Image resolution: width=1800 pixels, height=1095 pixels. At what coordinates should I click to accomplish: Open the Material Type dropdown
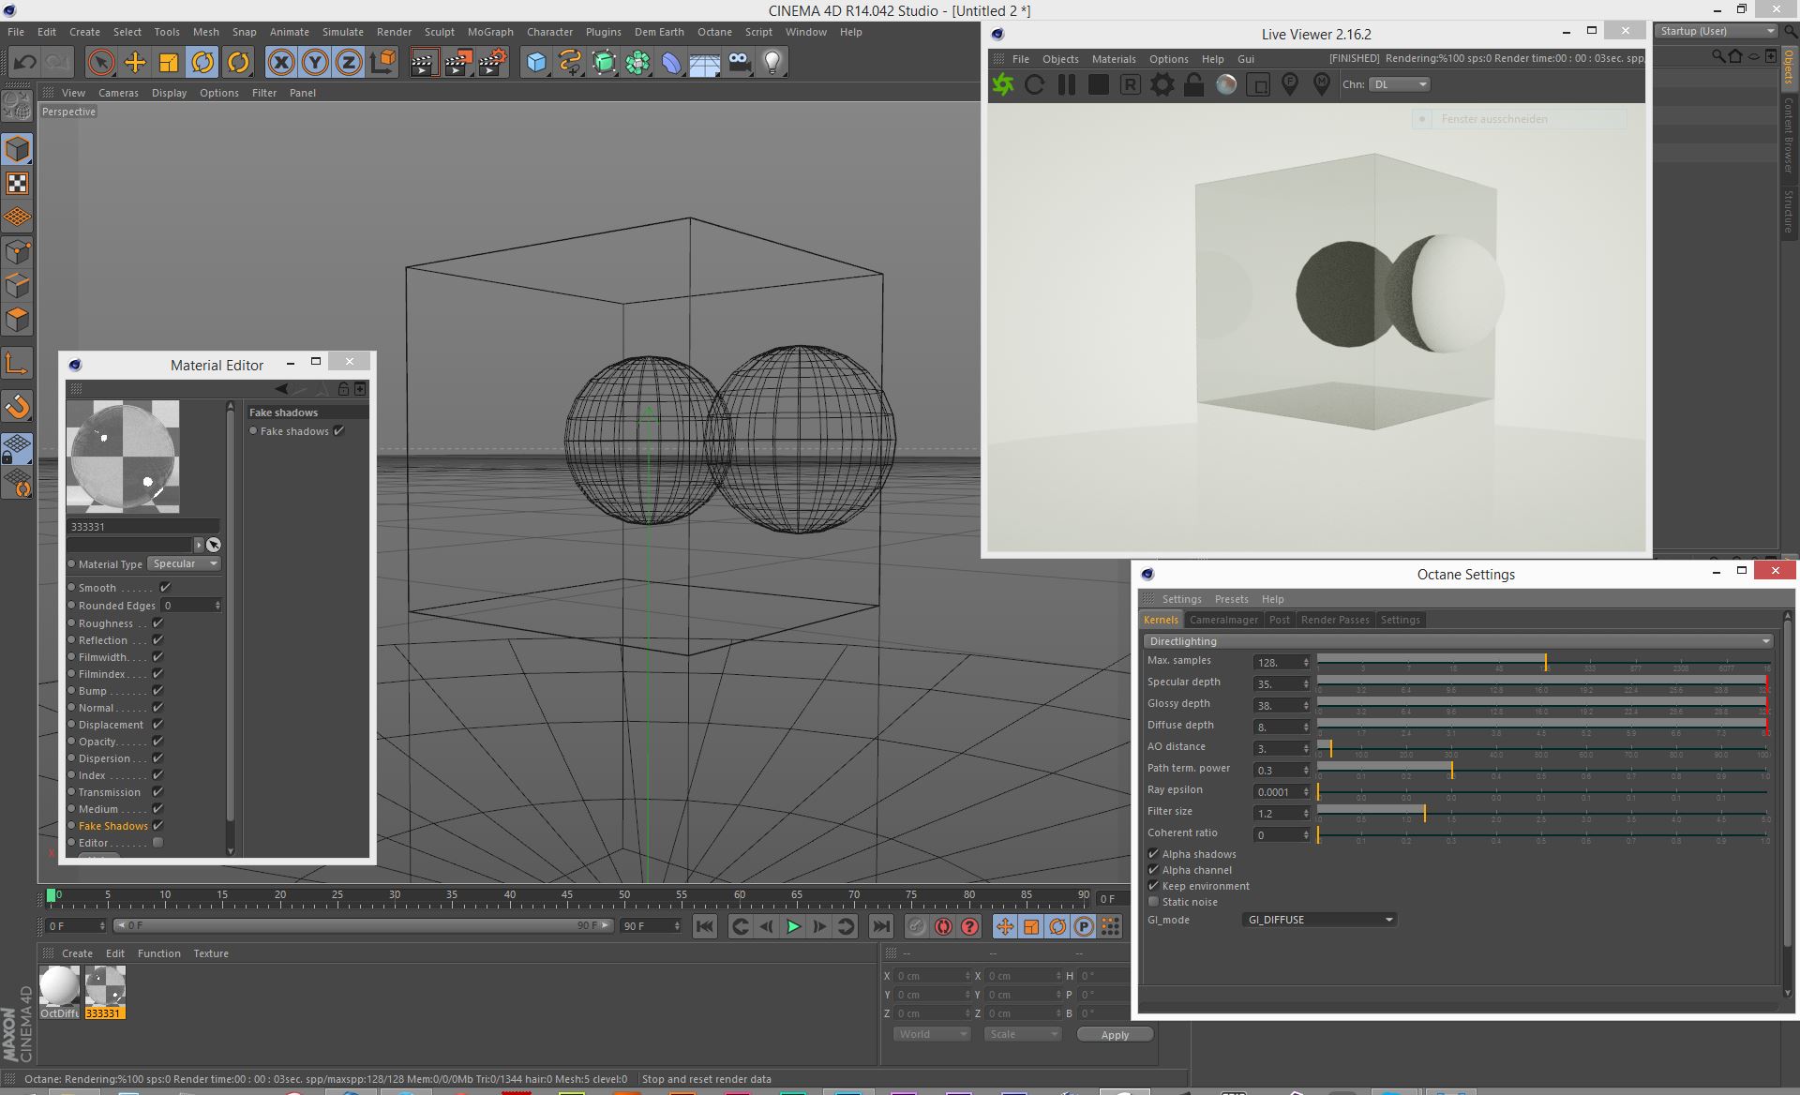(x=184, y=563)
